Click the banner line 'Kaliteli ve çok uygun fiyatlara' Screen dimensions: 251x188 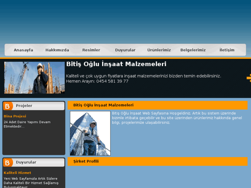(x=144, y=76)
